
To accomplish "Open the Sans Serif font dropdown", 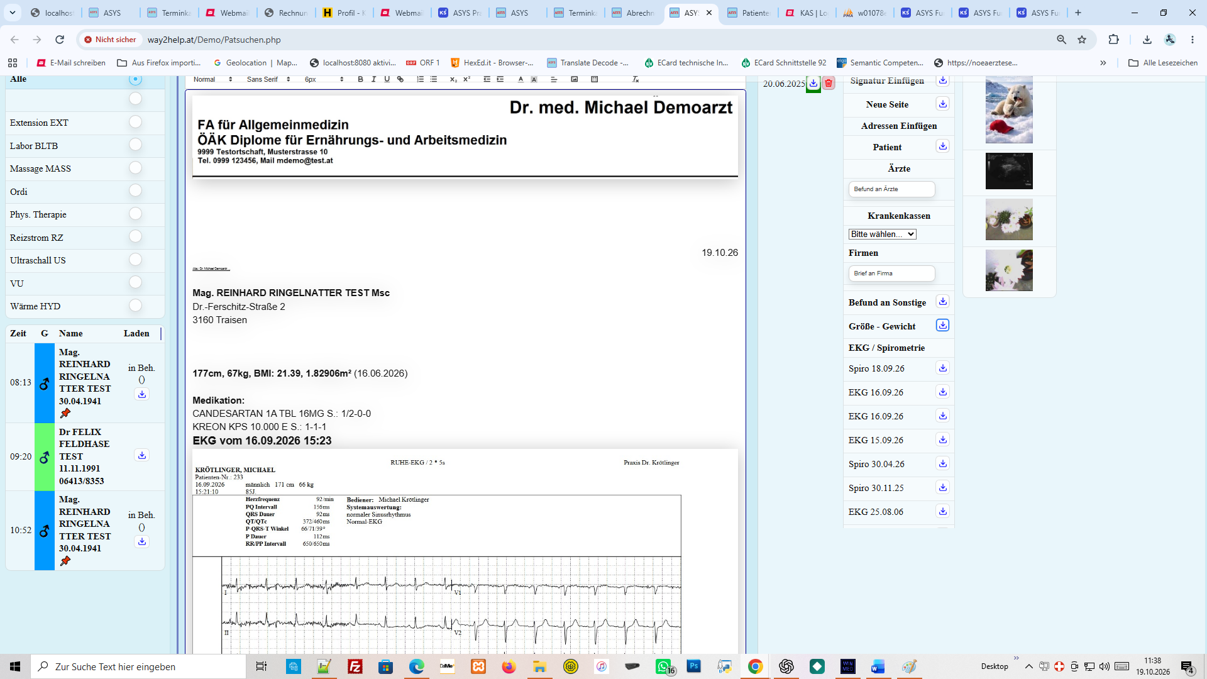I will [268, 79].
